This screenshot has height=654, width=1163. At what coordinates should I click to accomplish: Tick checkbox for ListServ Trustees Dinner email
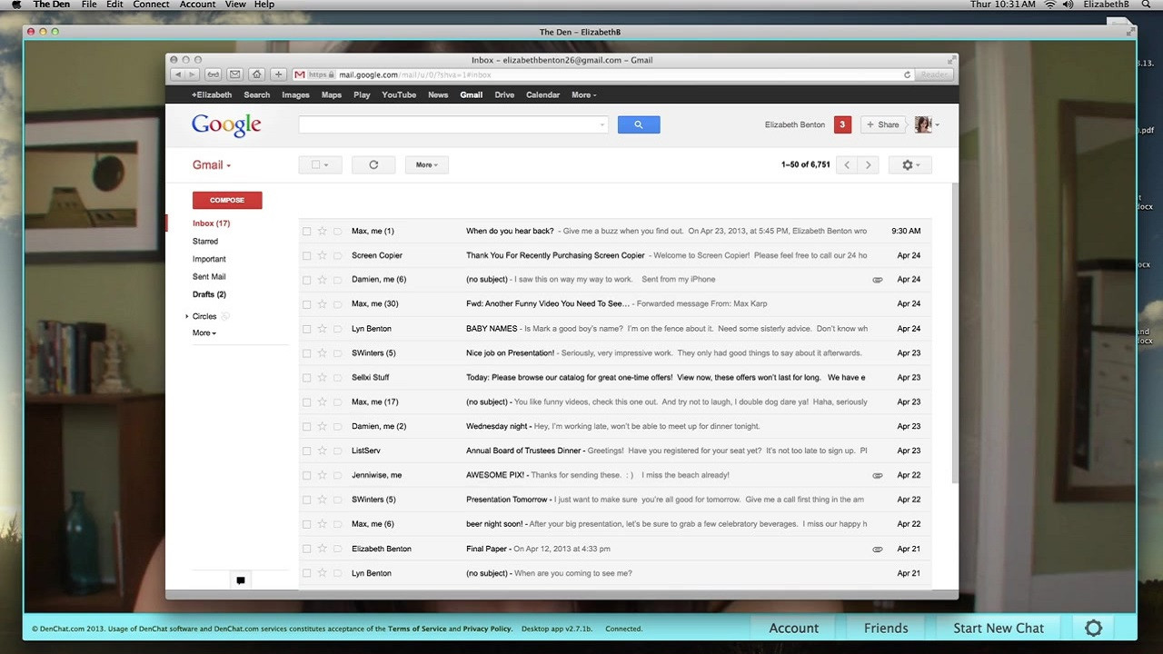(x=307, y=451)
